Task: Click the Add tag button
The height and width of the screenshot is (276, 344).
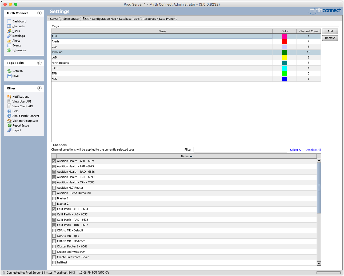Action: tap(330, 31)
